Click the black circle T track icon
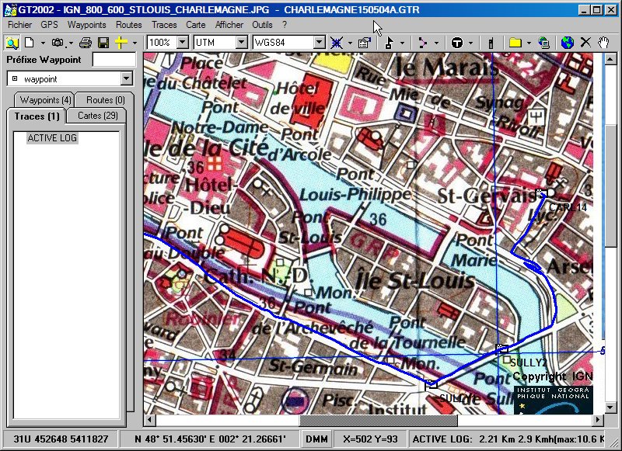 (457, 43)
